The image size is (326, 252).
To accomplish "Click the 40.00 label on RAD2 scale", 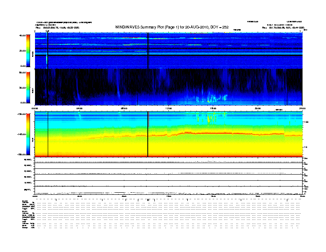I will (23, 35).
